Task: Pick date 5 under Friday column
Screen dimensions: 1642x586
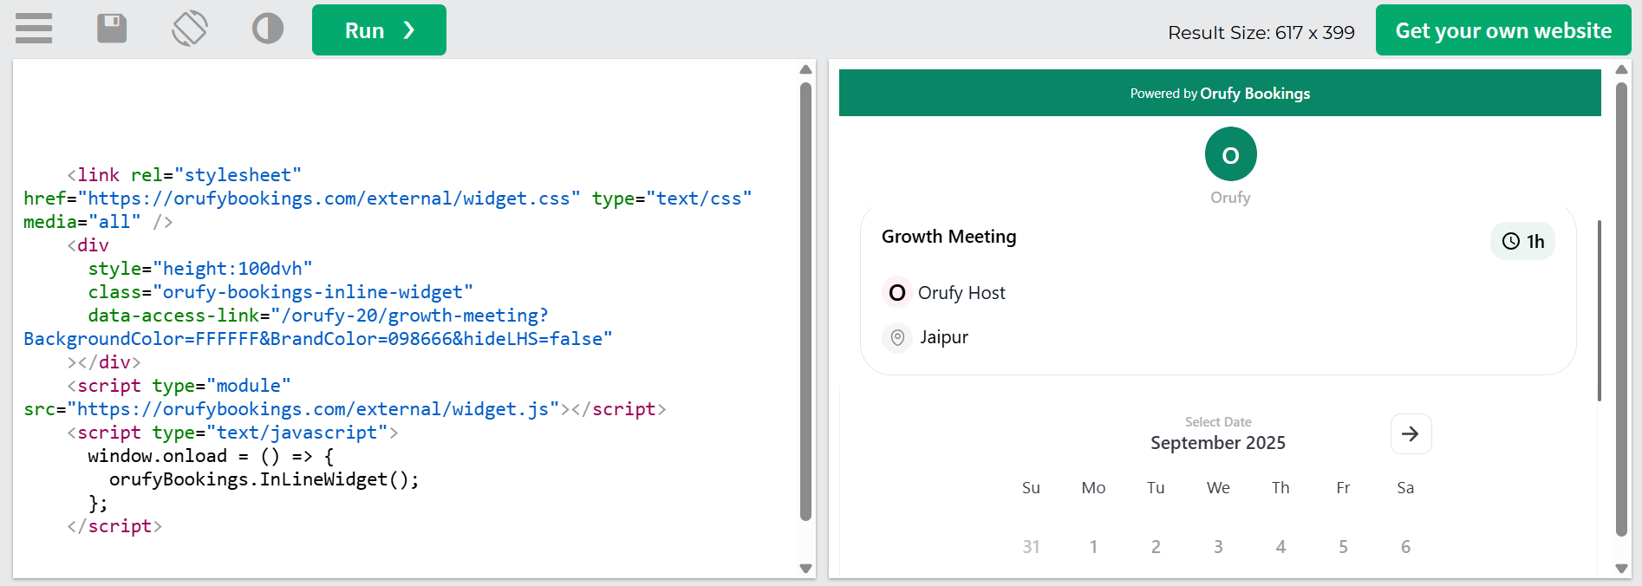Action: pos(1343,547)
